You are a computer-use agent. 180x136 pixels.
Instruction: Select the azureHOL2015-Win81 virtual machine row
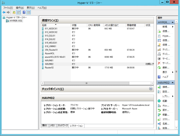(x=97, y=57)
